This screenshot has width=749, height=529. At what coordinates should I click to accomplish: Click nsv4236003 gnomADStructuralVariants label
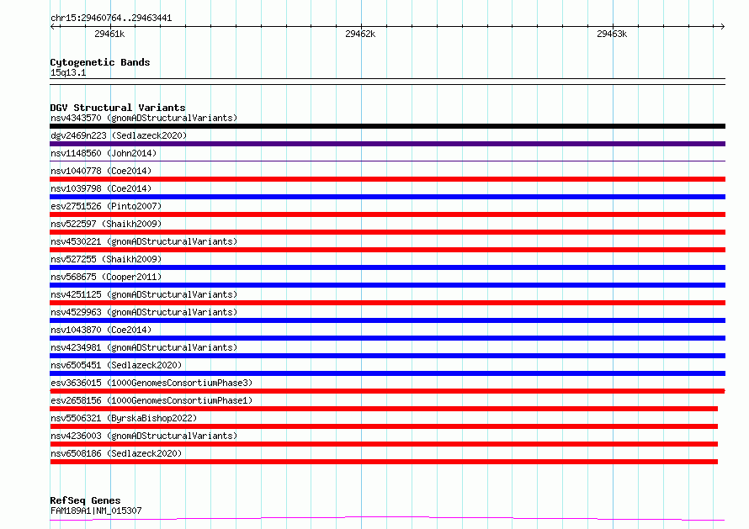(144, 436)
